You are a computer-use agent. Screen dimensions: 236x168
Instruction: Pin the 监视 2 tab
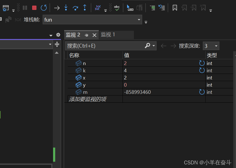[86, 35]
